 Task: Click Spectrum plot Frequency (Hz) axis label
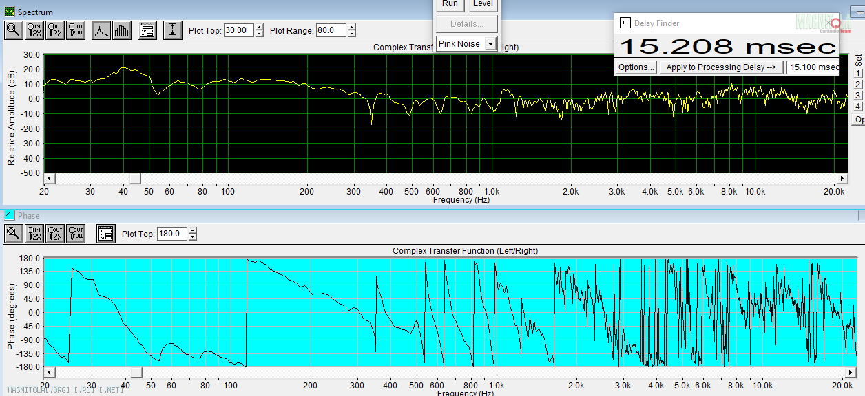click(463, 200)
